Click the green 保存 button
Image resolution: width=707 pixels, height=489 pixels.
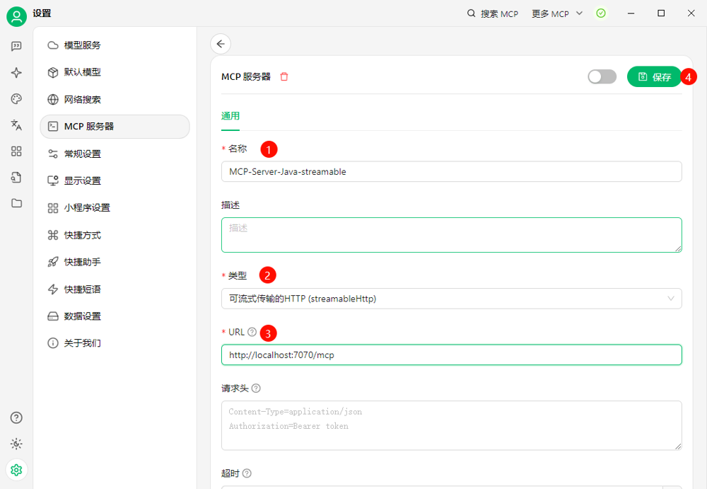click(654, 76)
